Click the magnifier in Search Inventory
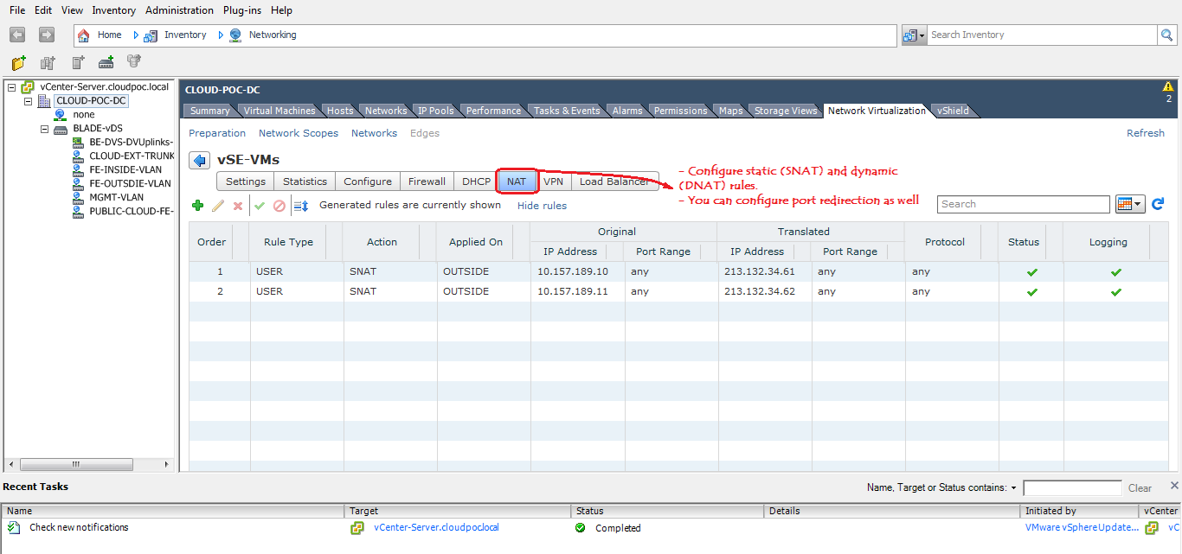The height and width of the screenshot is (554, 1182). tap(1165, 34)
